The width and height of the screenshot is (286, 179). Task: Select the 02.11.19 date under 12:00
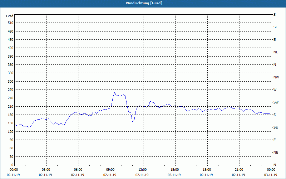click(x=142, y=175)
